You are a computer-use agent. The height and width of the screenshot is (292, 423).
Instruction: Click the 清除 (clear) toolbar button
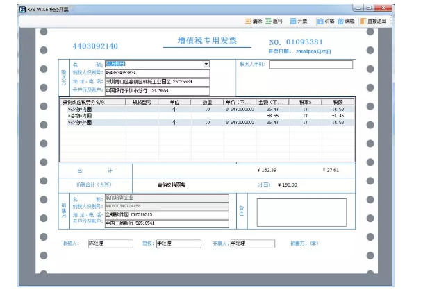(254, 21)
